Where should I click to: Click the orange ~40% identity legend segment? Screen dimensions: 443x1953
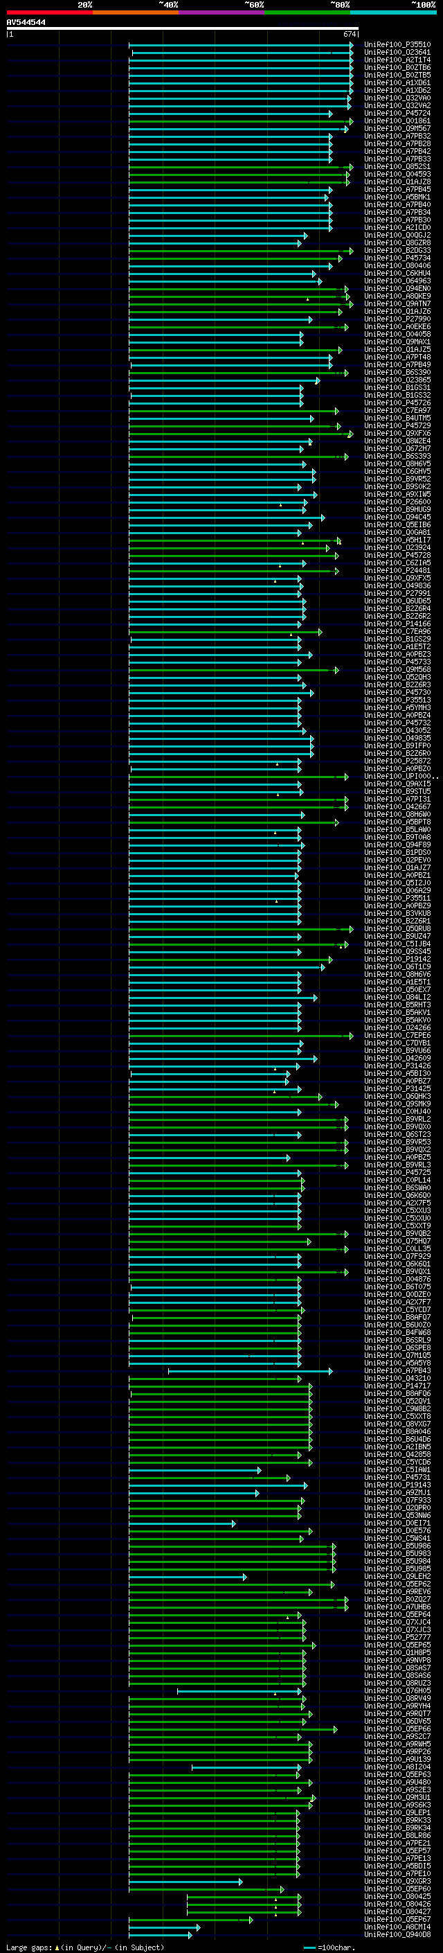click(x=136, y=12)
